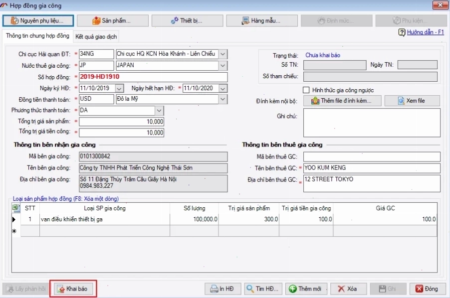Open the Ngày ký HĐ date picker
This screenshot has height=298, width=450.
(x=119, y=88)
